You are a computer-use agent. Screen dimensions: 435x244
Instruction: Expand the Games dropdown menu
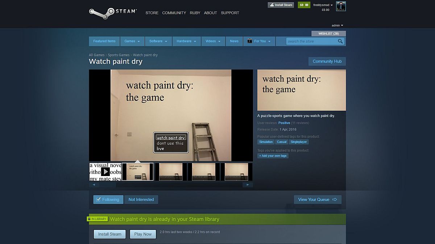point(132,41)
